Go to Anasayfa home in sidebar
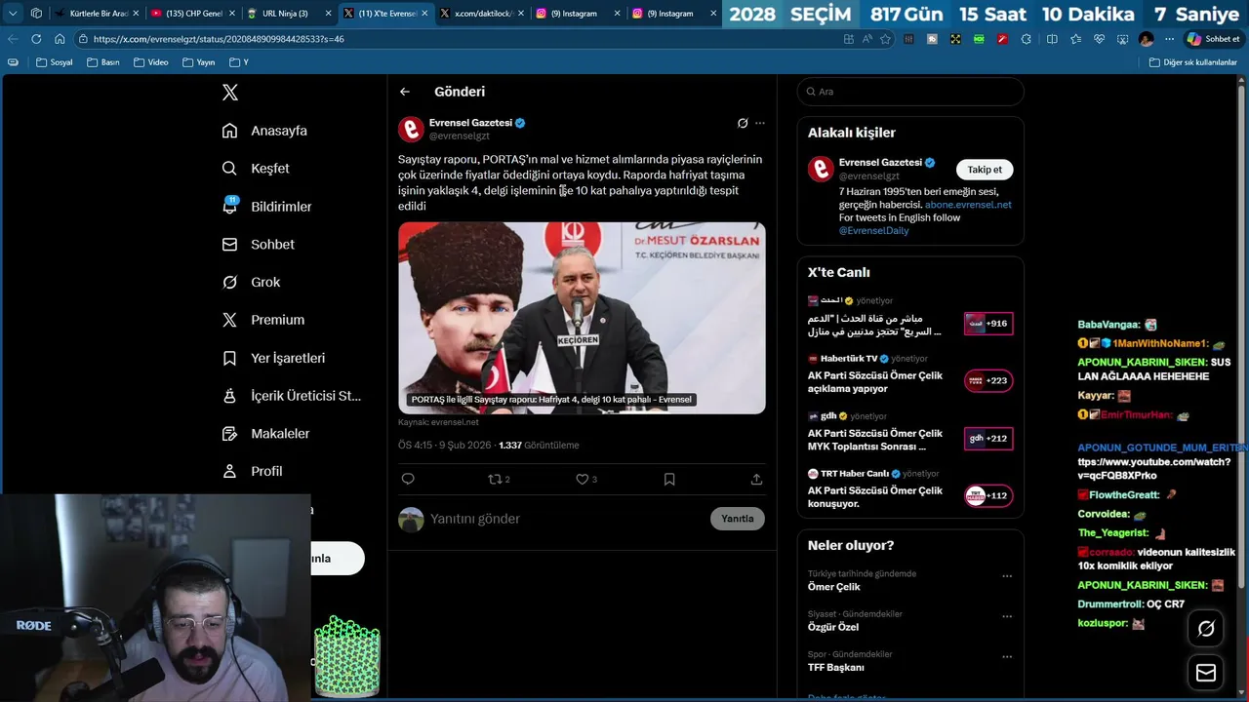Viewport: 1249px width, 702px height. (264, 131)
